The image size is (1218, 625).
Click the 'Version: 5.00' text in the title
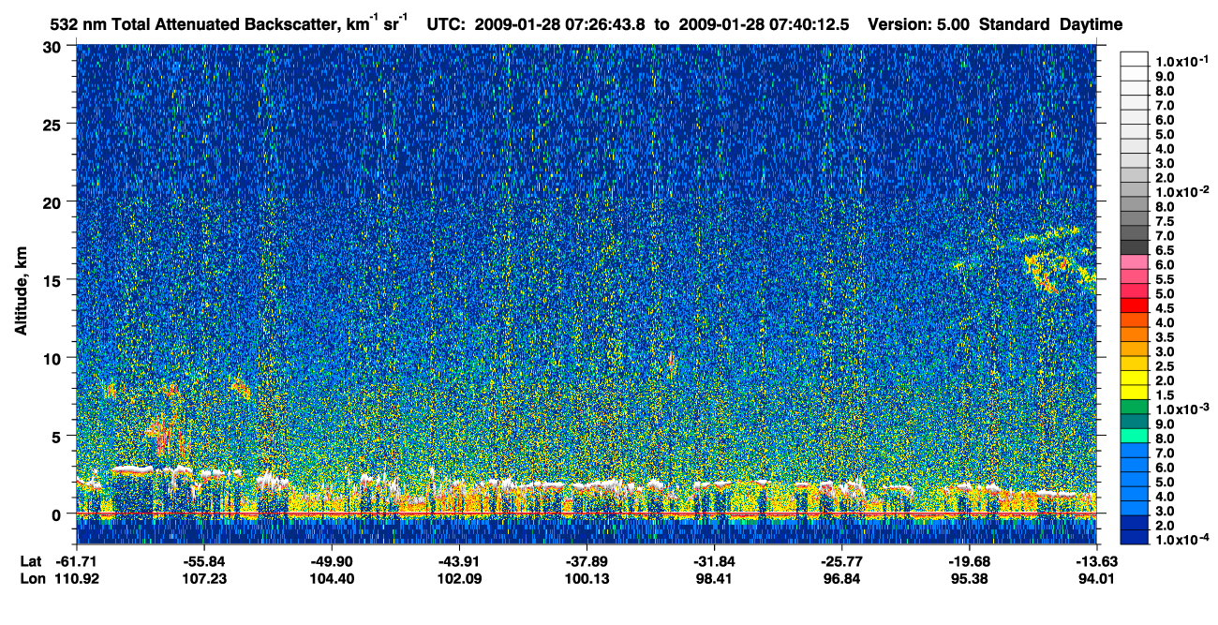click(x=919, y=23)
